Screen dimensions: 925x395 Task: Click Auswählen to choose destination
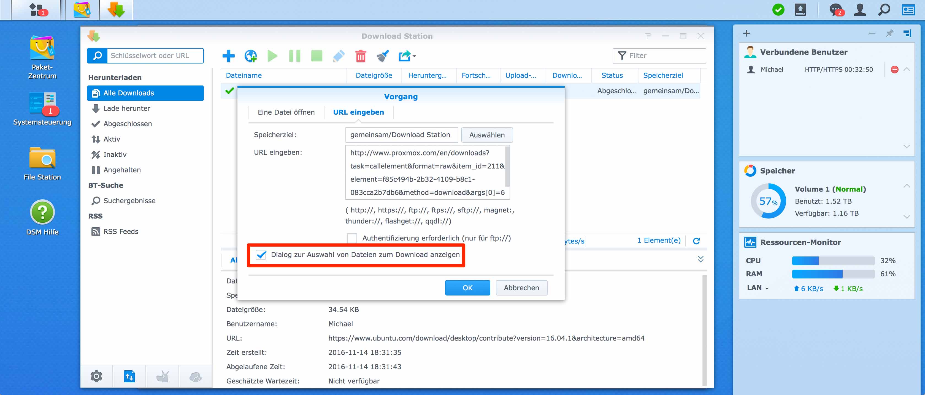(x=487, y=135)
